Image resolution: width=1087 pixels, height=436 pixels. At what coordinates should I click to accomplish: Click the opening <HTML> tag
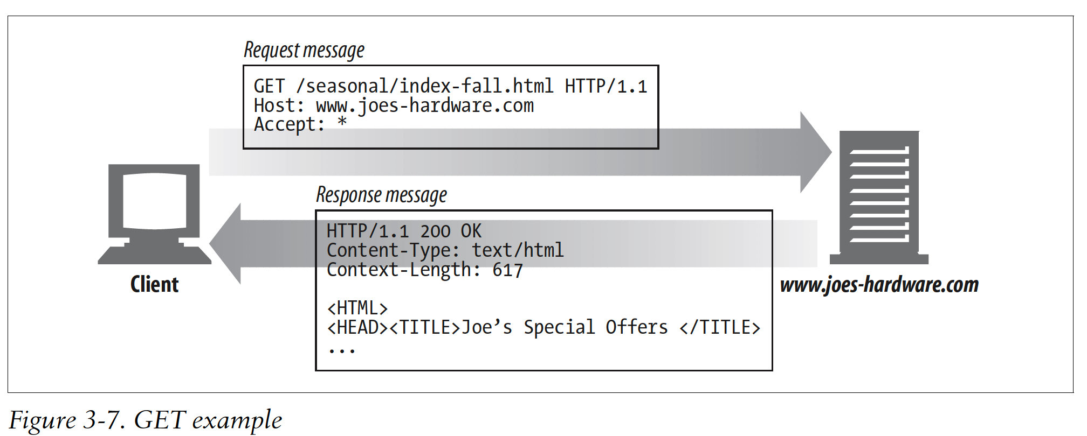click(357, 308)
